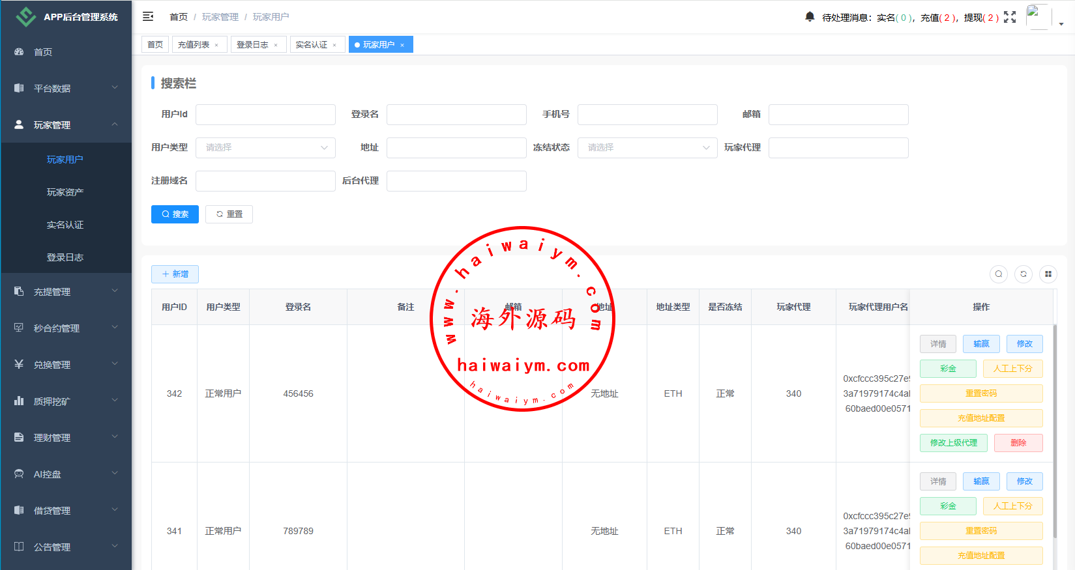Viewport: 1075px width, 570px height.
Task: Expand the 平台数据 menu chevron
Action: (115, 87)
